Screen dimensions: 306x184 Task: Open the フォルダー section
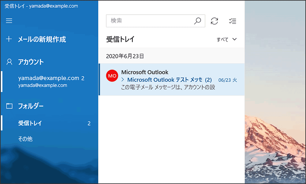point(31,106)
